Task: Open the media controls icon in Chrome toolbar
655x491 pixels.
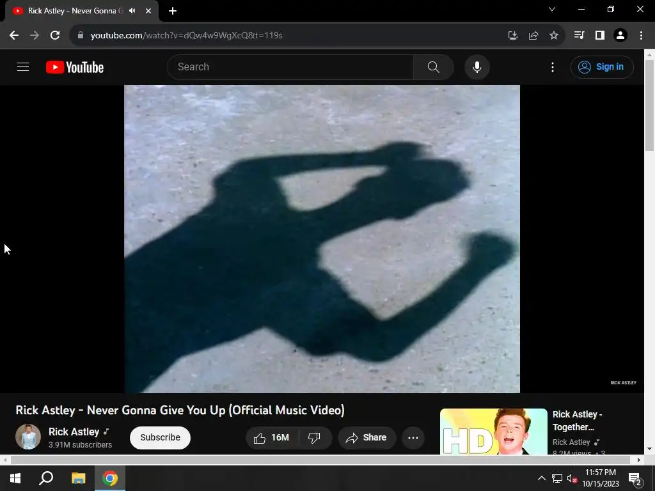Action: click(579, 36)
